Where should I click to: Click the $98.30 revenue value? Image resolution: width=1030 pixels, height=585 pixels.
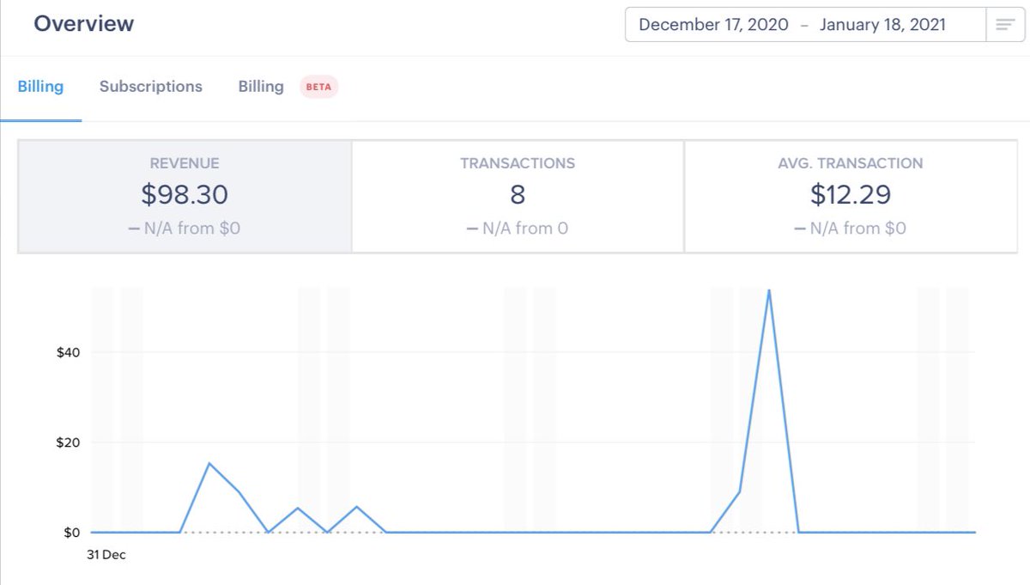click(x=185, y=195)
